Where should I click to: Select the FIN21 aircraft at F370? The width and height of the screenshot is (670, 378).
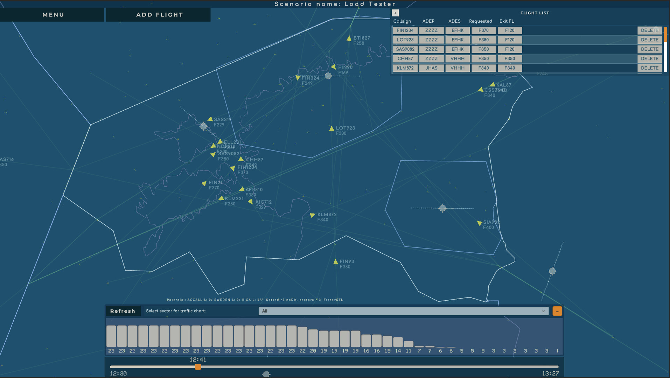tap(204, 183)
